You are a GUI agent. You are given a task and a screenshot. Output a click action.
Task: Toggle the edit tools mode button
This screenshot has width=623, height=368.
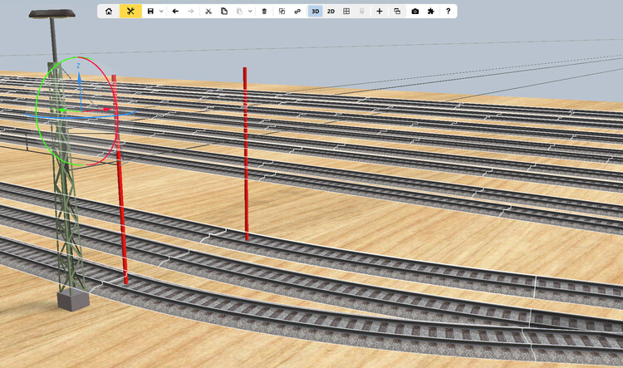130,11
